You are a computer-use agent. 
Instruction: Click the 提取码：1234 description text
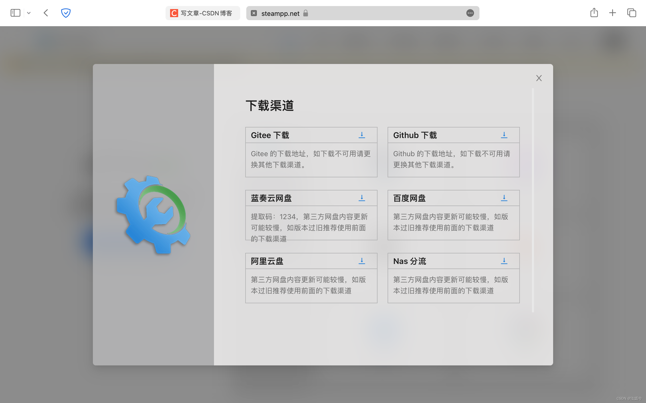[x=309, y=228]
